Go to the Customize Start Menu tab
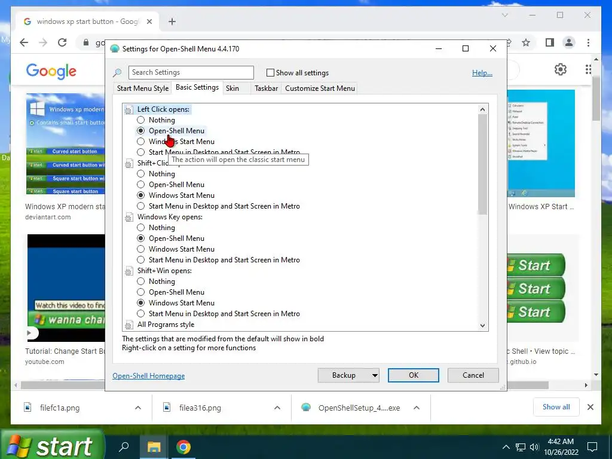 [x=320, y=88]
